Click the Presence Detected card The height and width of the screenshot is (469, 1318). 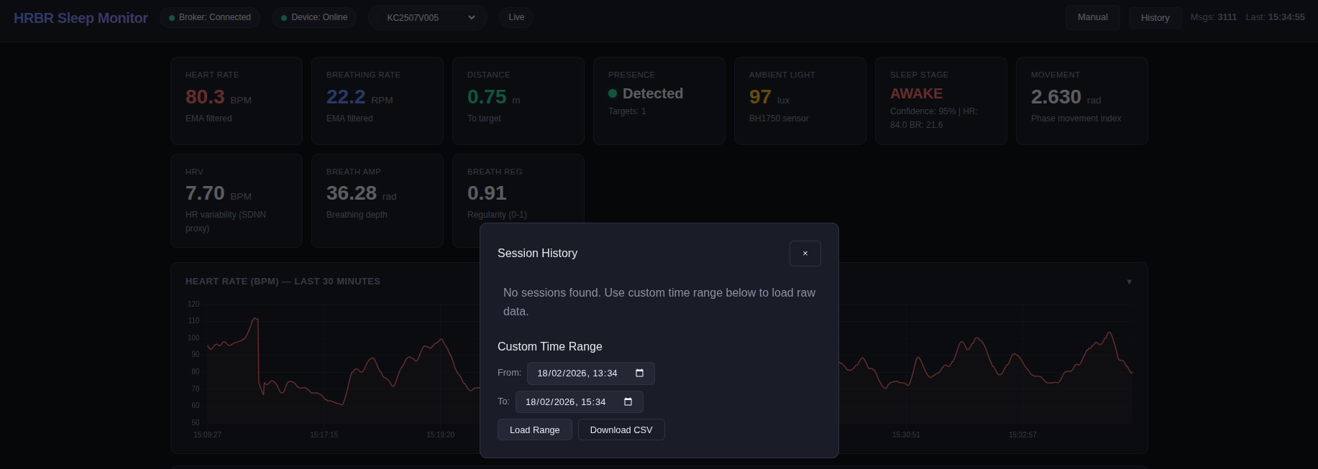tap(659, 101)
